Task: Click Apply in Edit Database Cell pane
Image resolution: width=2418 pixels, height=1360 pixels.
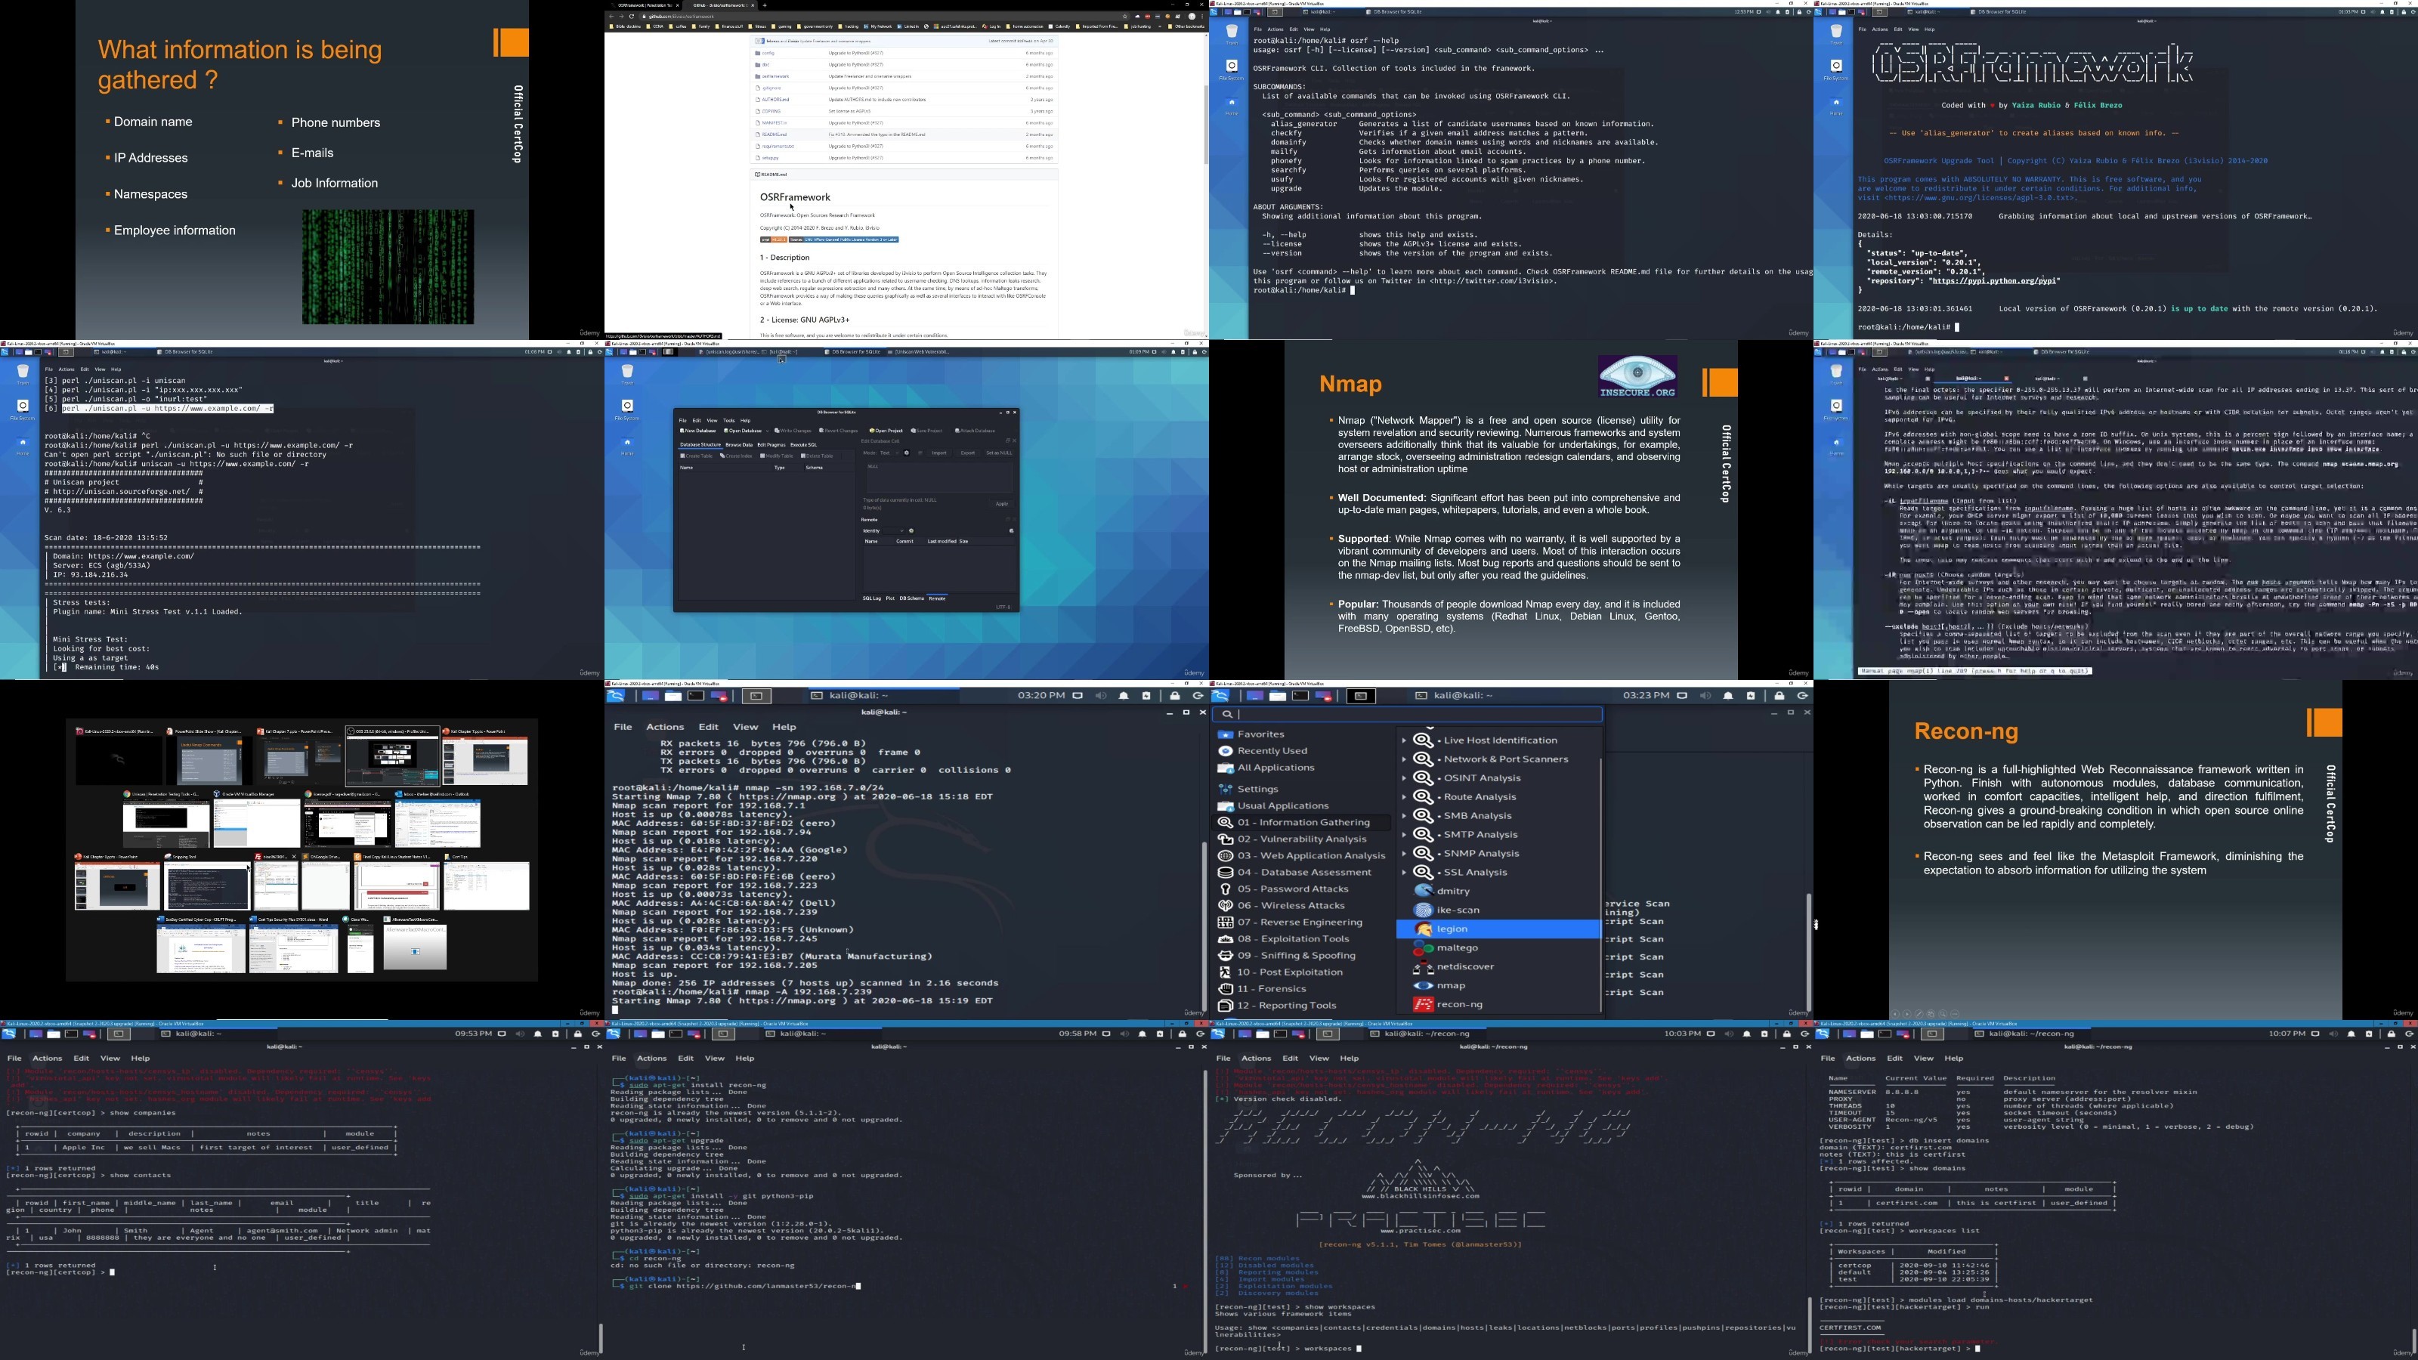Action: pyautogui.click(x=1003, y=504)
